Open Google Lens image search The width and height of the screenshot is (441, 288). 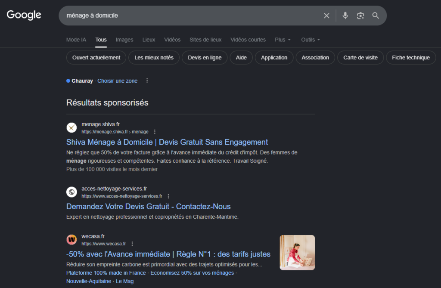(360, 16)
